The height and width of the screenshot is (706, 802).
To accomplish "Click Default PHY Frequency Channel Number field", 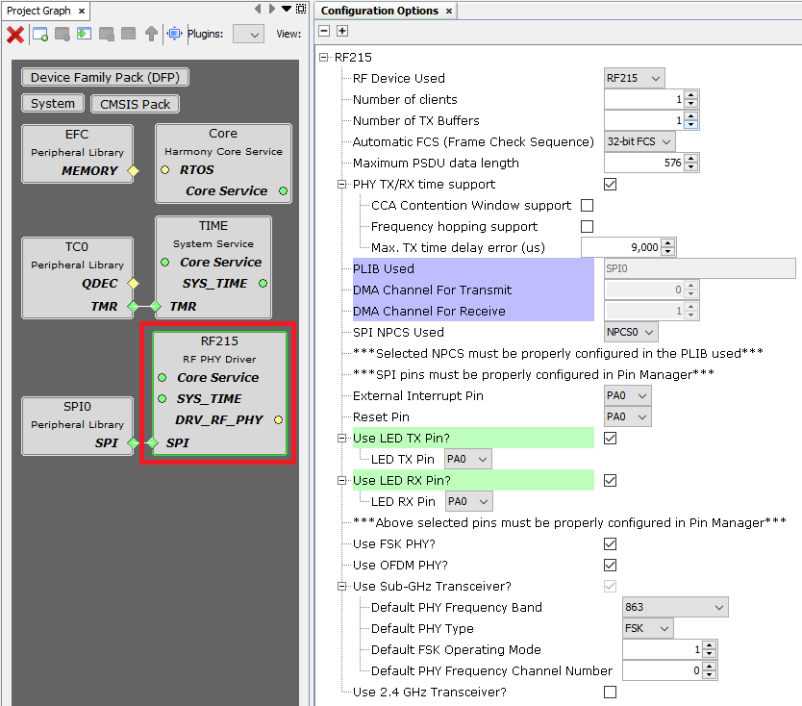I will point(663,670).
